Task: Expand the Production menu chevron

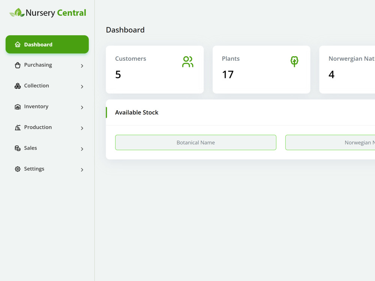Action: pyautogui.click(x=82, y=128)
